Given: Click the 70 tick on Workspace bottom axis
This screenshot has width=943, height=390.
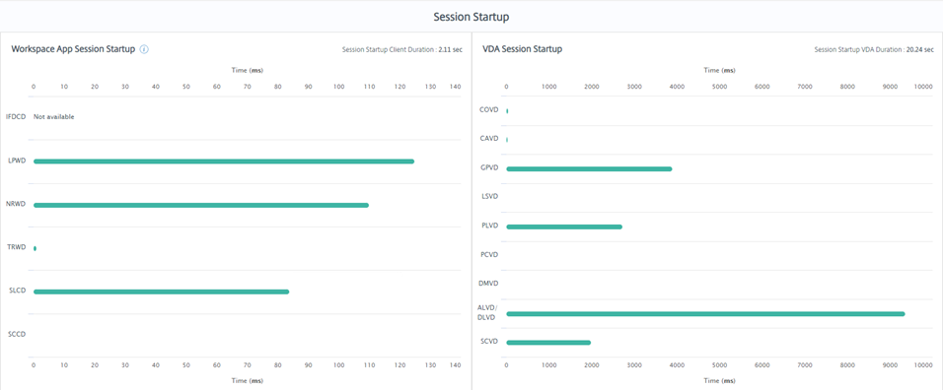Looking at the screenshot, I should point(248,364).
